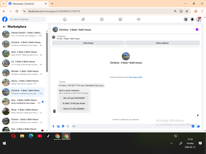Image resolution: width=206 pixels, height=154 pixels.
Task: Open the notifications bell
Action: point(192,19)
